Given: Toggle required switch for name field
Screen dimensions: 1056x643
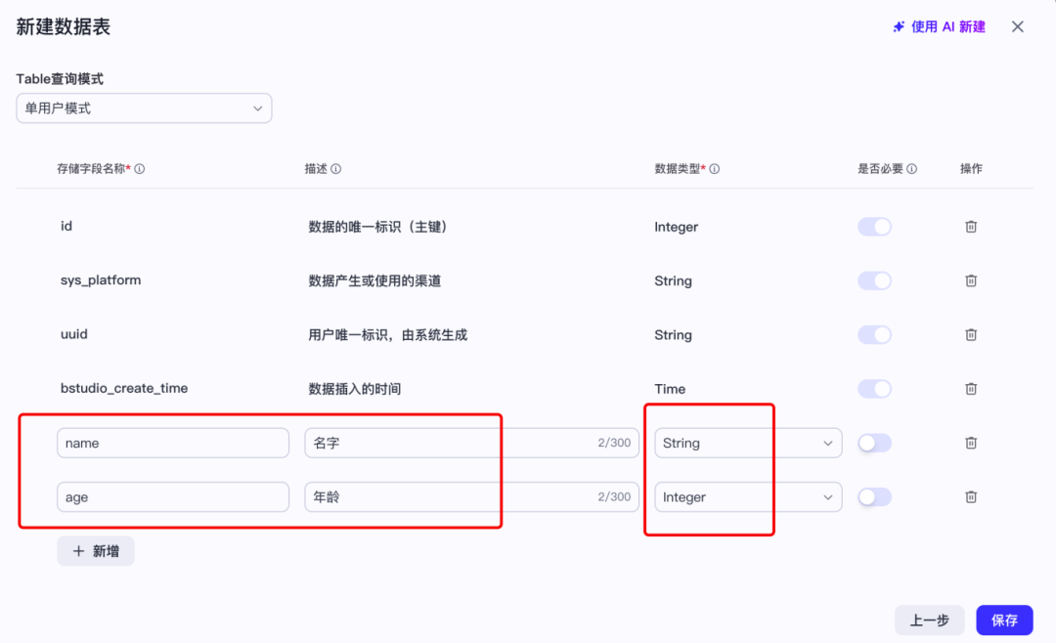Looking at the screenshot, I should point(874,443).
